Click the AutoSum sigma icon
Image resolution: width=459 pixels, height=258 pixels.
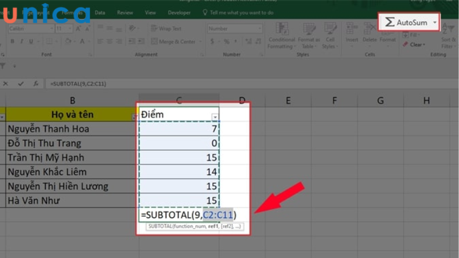[x=390, y=22]
